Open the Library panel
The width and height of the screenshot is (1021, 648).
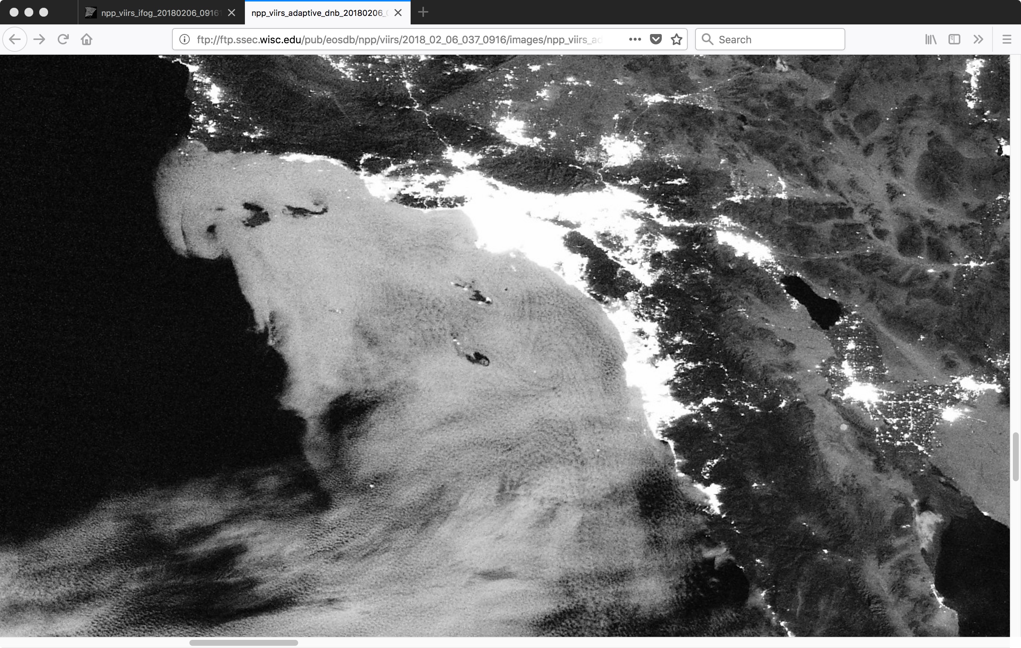pyautogui.click(x=931, y=40)
